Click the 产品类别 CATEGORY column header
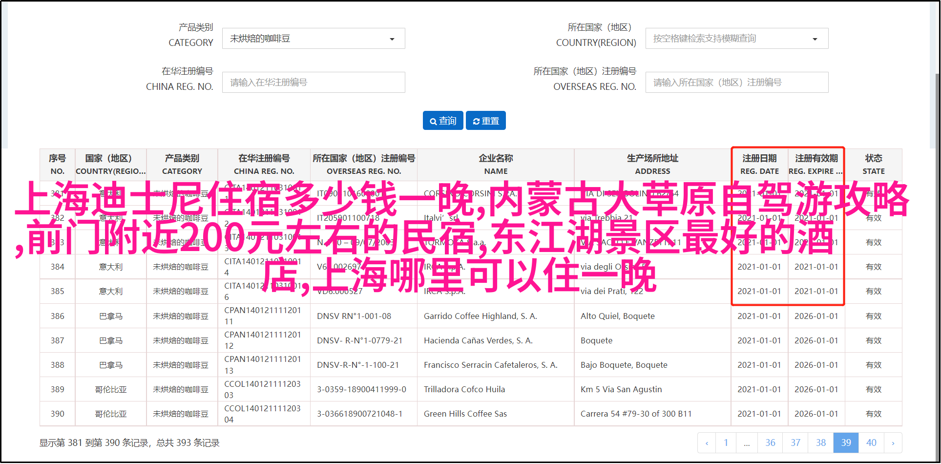The height and width of the screenshot is (464, 941). [x=182, y=165]
